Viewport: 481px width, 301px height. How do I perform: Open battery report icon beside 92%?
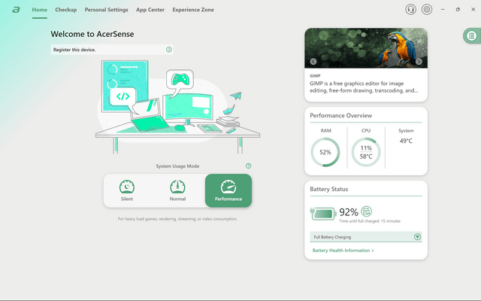[x=366, y=211]
